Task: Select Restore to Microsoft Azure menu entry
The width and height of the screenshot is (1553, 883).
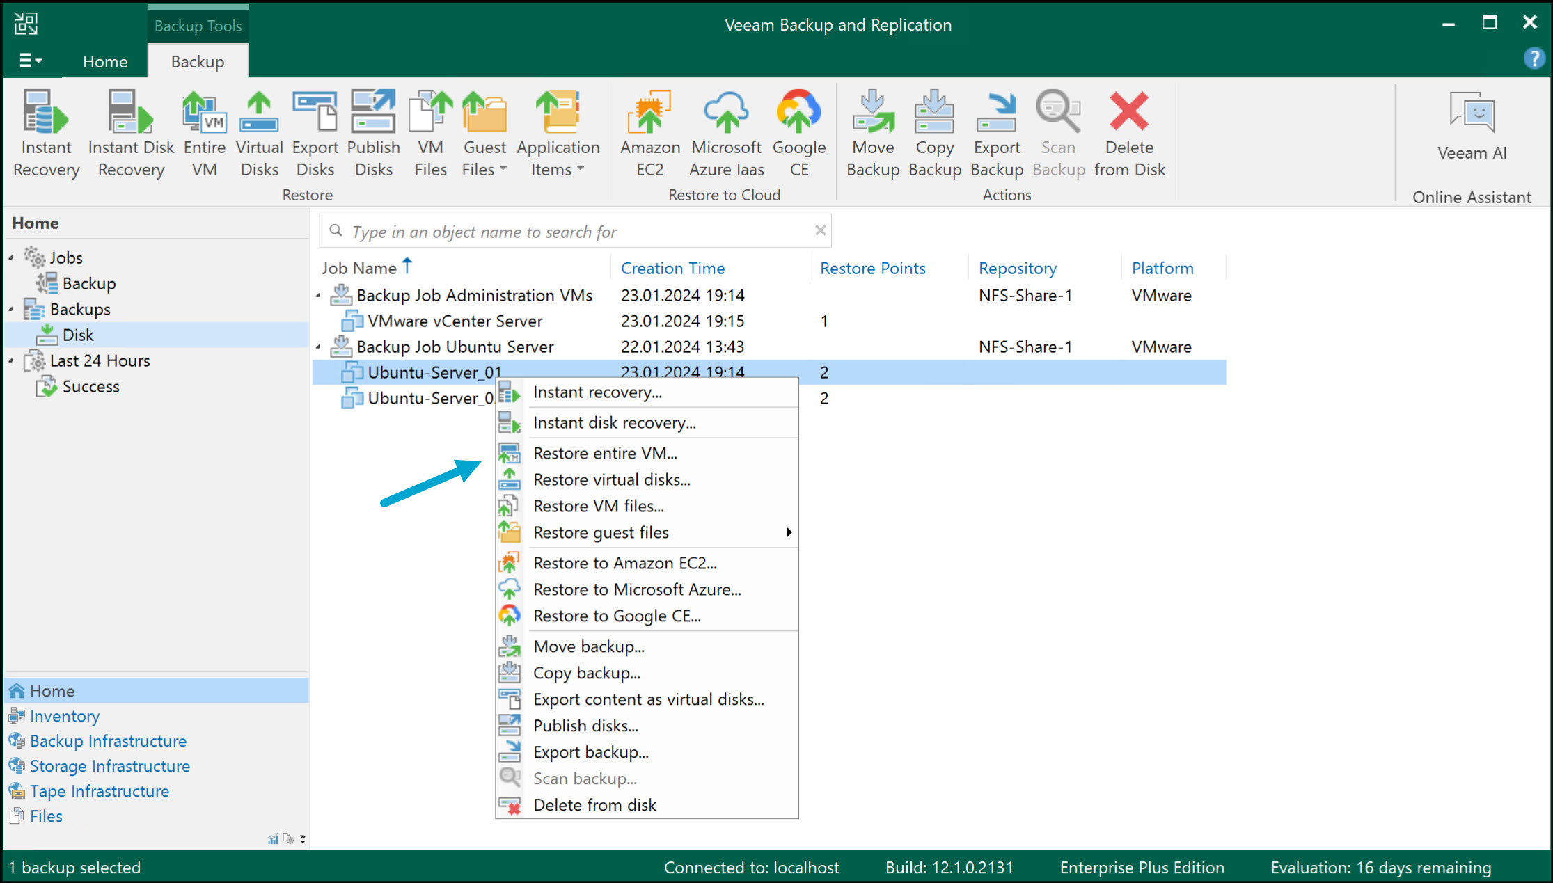Action: pyautogui.click(x=636, y=589)
